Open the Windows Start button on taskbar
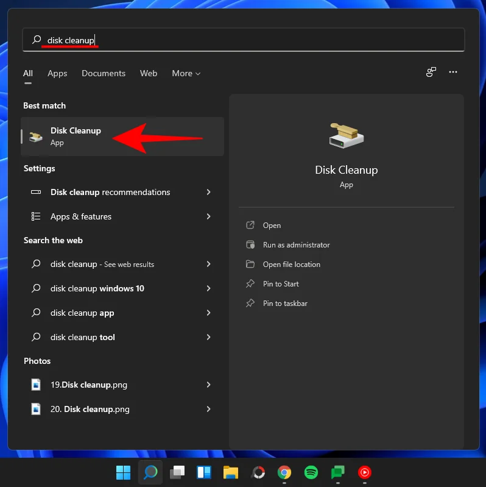This screenshot has width=486, height=487. [x=123, y=472]
